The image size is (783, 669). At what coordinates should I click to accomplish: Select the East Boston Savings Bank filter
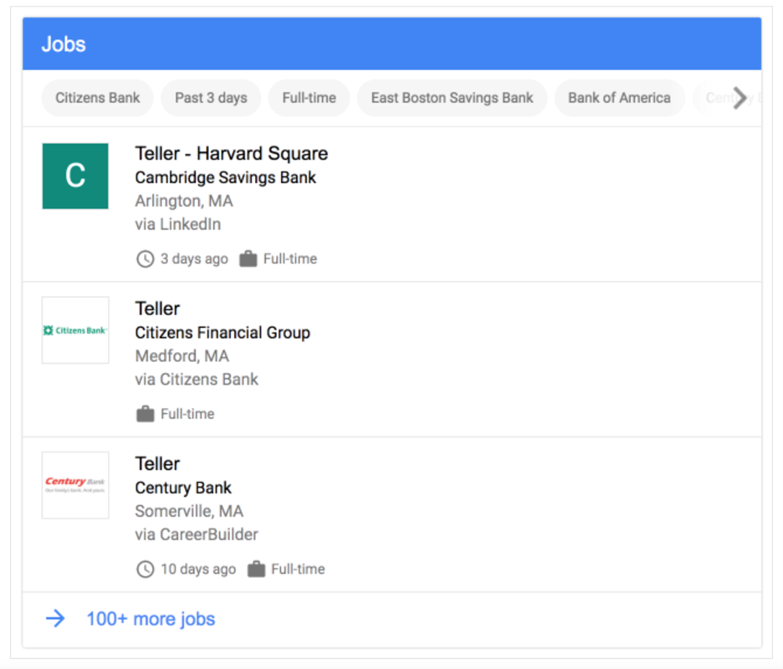tap(452, 98)
